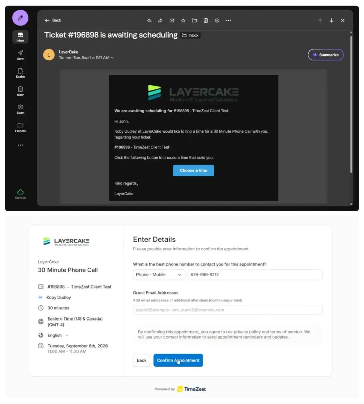This screenshot has width=364, height=404.
Task: Go to the Sent folder
Action: [x=20, y=55]
